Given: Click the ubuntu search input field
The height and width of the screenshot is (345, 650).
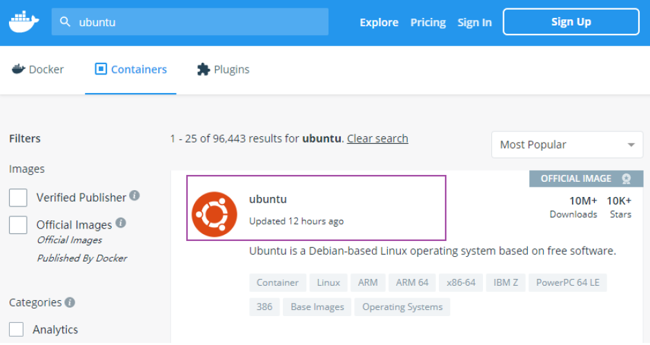Looking at the screenshot, I should click(190, 22).
